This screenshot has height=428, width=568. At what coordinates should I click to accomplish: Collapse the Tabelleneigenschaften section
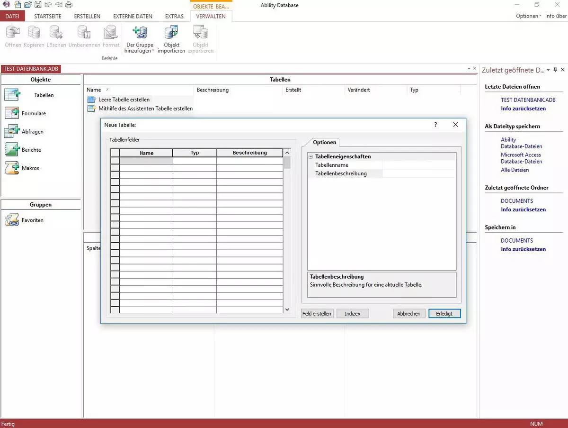click(x=311, y=157)
